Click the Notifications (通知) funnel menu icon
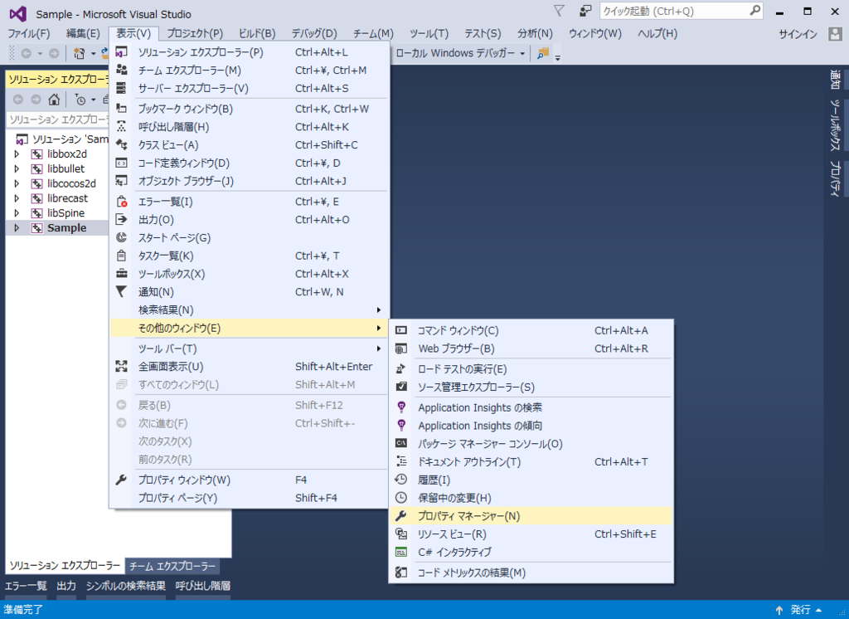 (x=121, y=291)
